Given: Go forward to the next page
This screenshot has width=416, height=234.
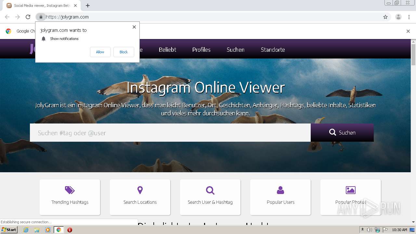Looking at the screenshot, I should pyautogui.click(x=18, y=17).
